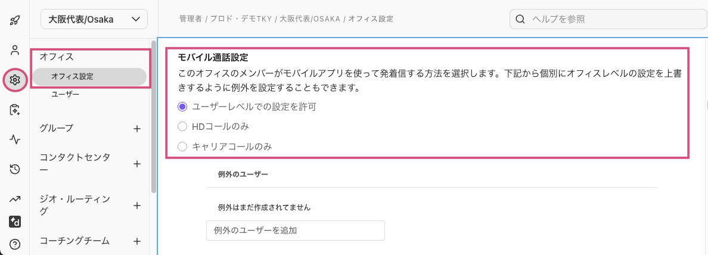Viewport: 708px width, 255px height.
Task: Select the HDコールのみ radio option
Action: [182, 127]
